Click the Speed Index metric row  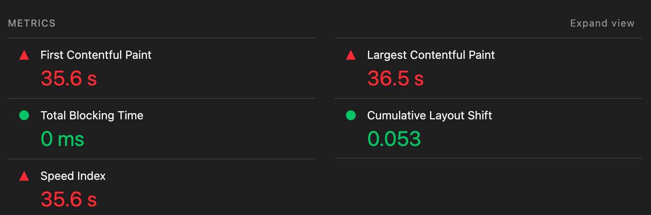161,187
